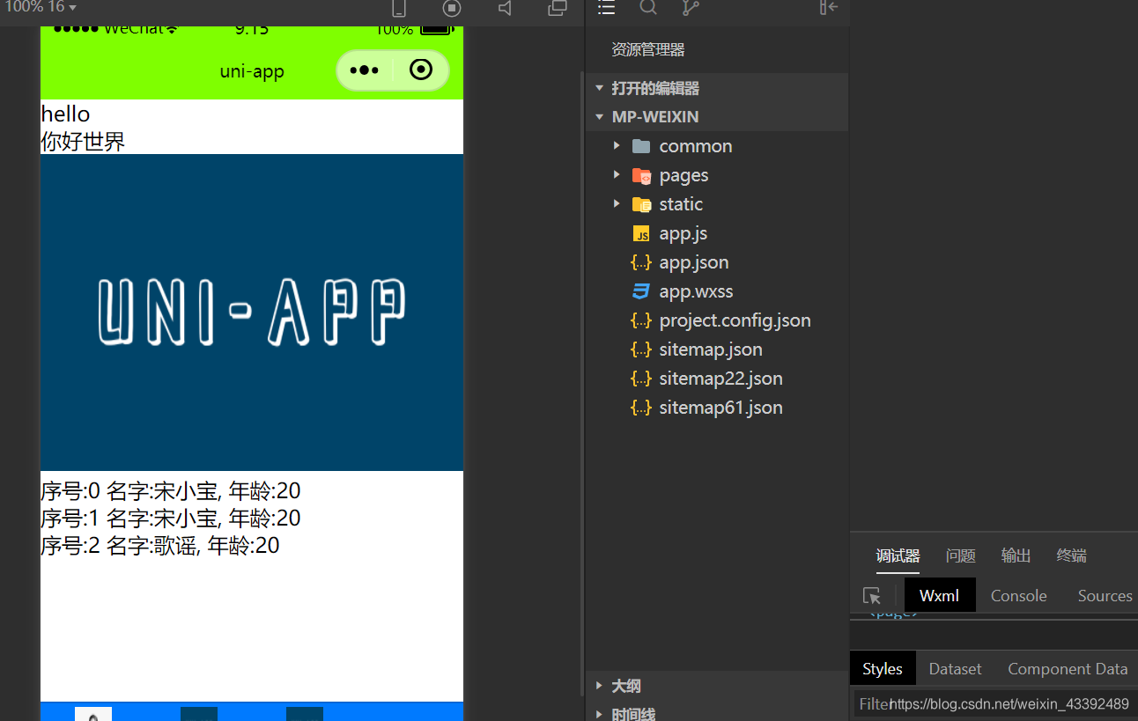Switch to the 输出 tab
This screenshot has height=721, width=1138.
pyautogui.click(x=1016, y=555)
